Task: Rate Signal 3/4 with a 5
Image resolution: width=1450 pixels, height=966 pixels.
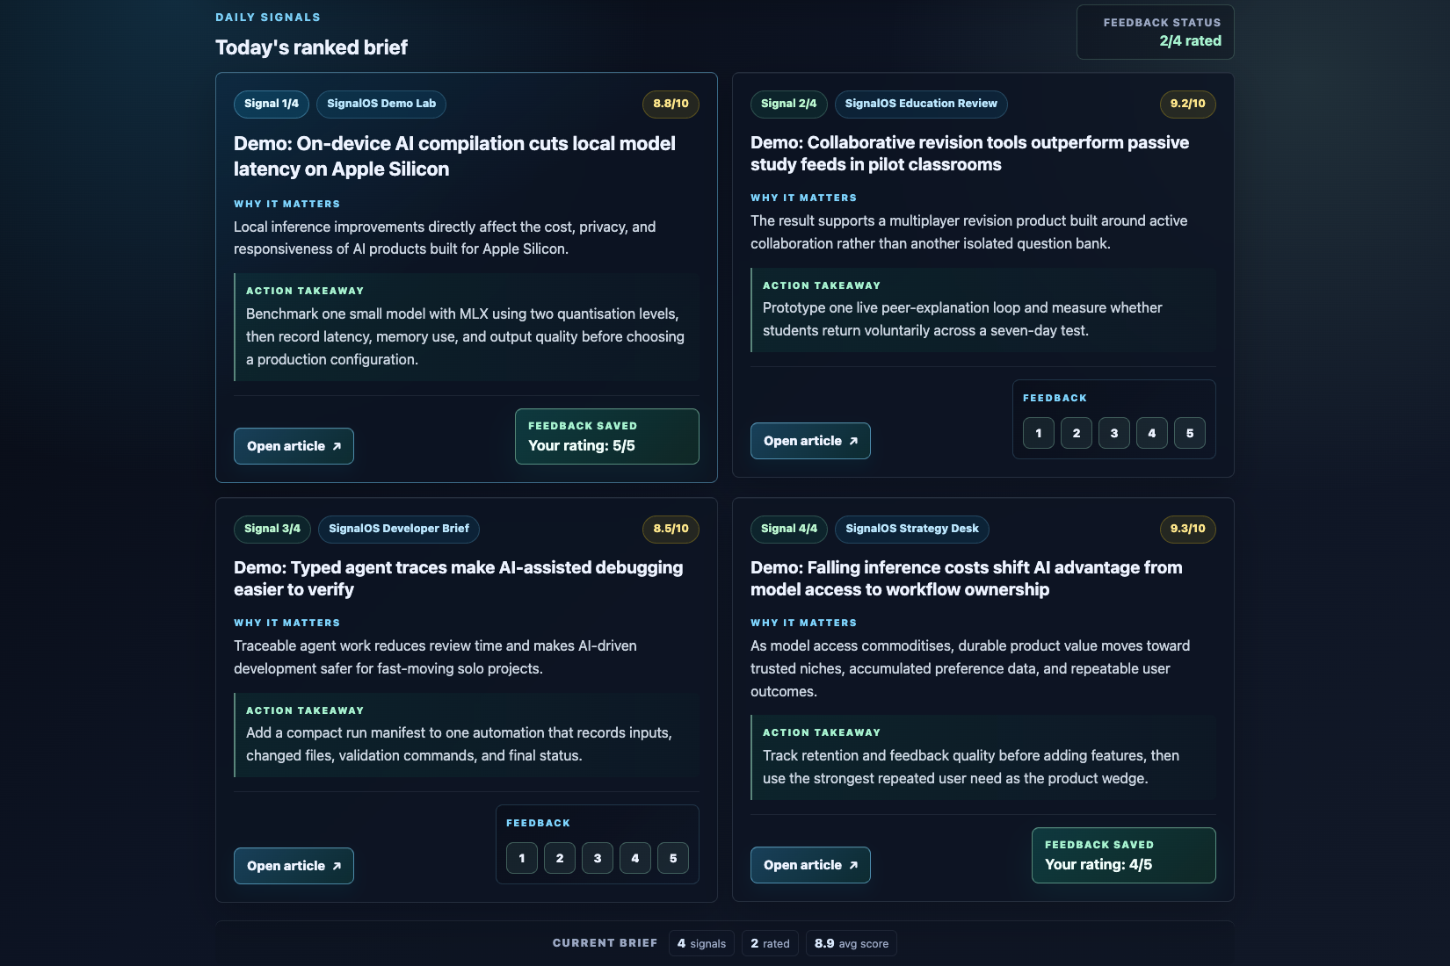Action: [673, 858]
